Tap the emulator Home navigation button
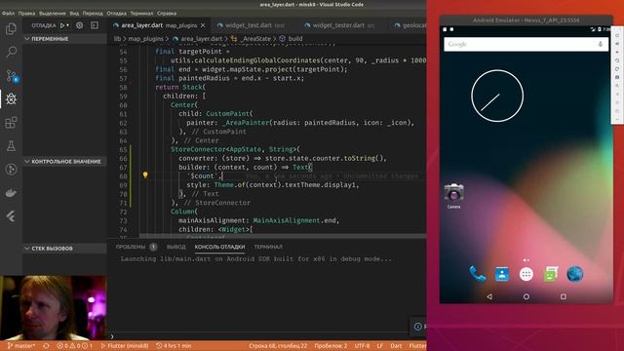The image size is (624, 351). pyautogui.click(x=526, y=296)
